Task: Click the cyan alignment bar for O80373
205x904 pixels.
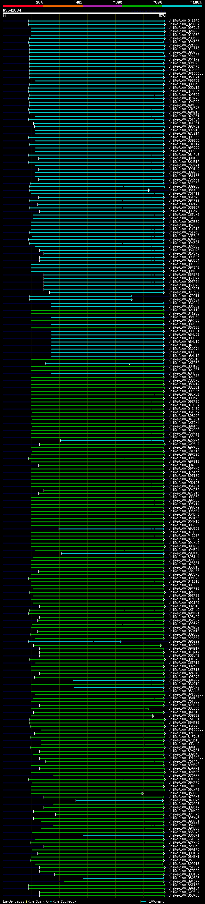Action: 123,878
